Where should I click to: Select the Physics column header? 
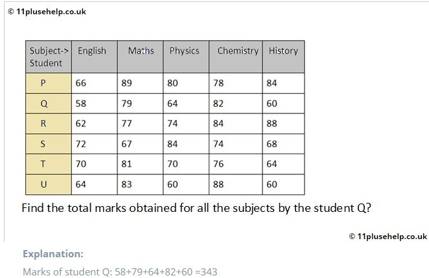[186, 56]
